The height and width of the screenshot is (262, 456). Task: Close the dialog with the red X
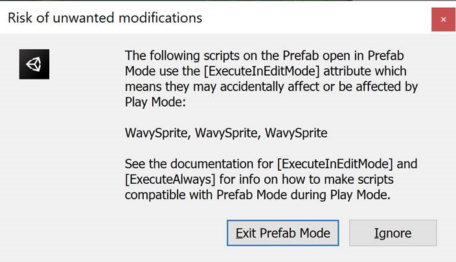(443, 19)
